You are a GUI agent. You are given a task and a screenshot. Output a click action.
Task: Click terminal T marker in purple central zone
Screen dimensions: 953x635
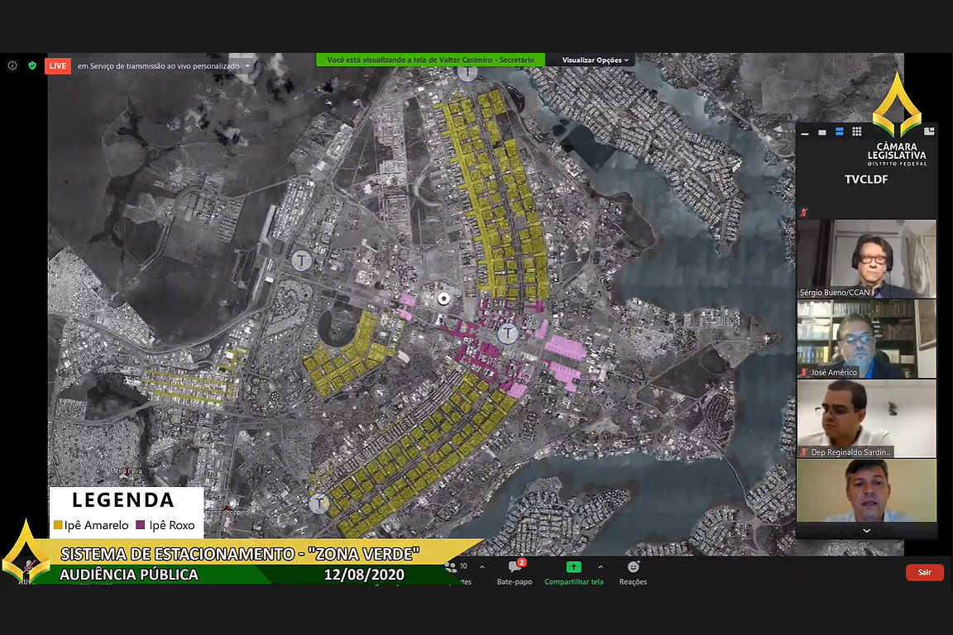pos(508,333)
